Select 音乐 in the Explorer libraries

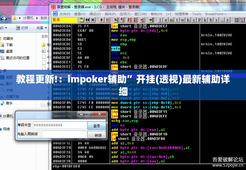tap(9, 103)
